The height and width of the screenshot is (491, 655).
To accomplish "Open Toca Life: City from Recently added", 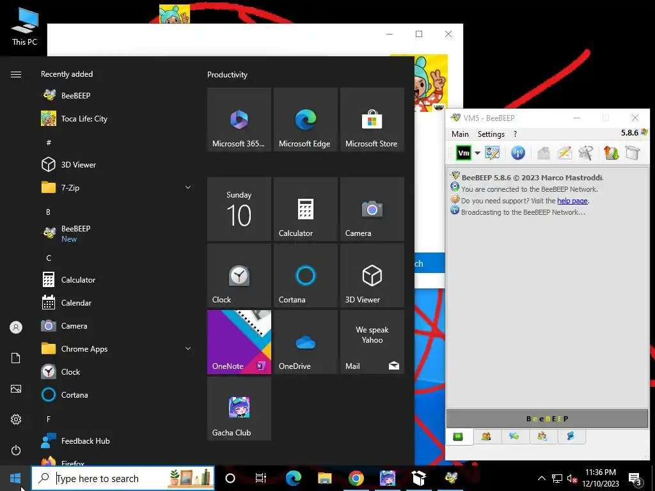I will (117, 119).
